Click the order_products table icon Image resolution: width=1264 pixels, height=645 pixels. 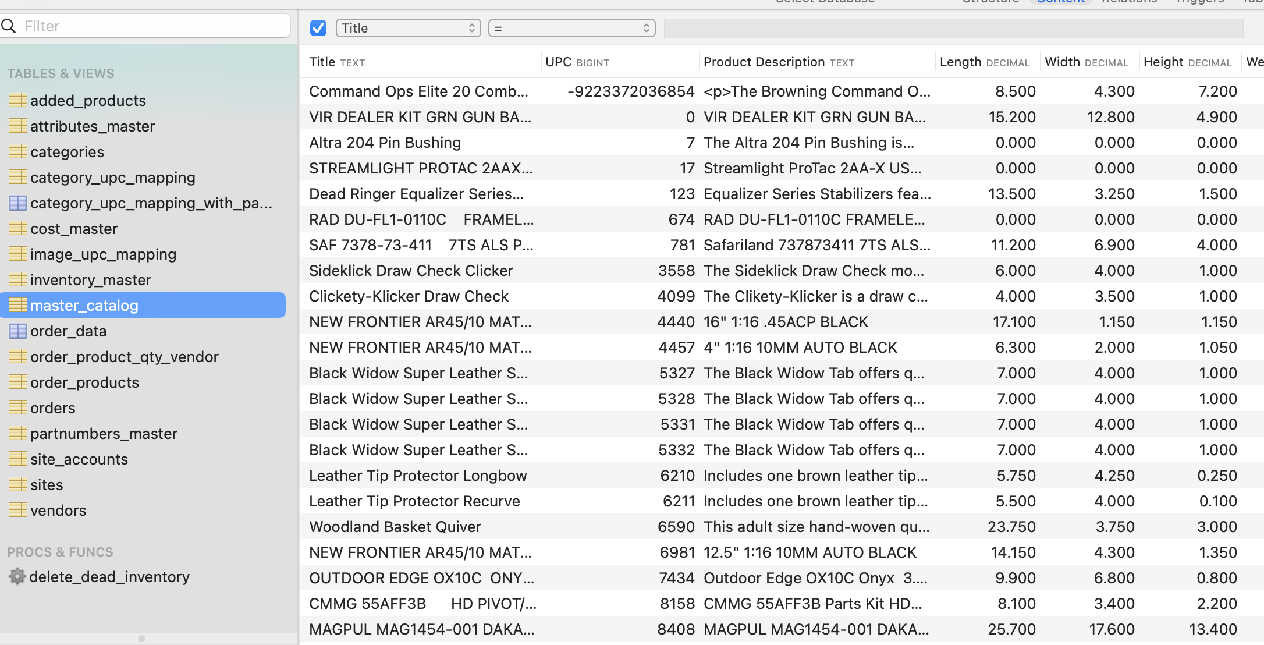[x=17, y=382]
